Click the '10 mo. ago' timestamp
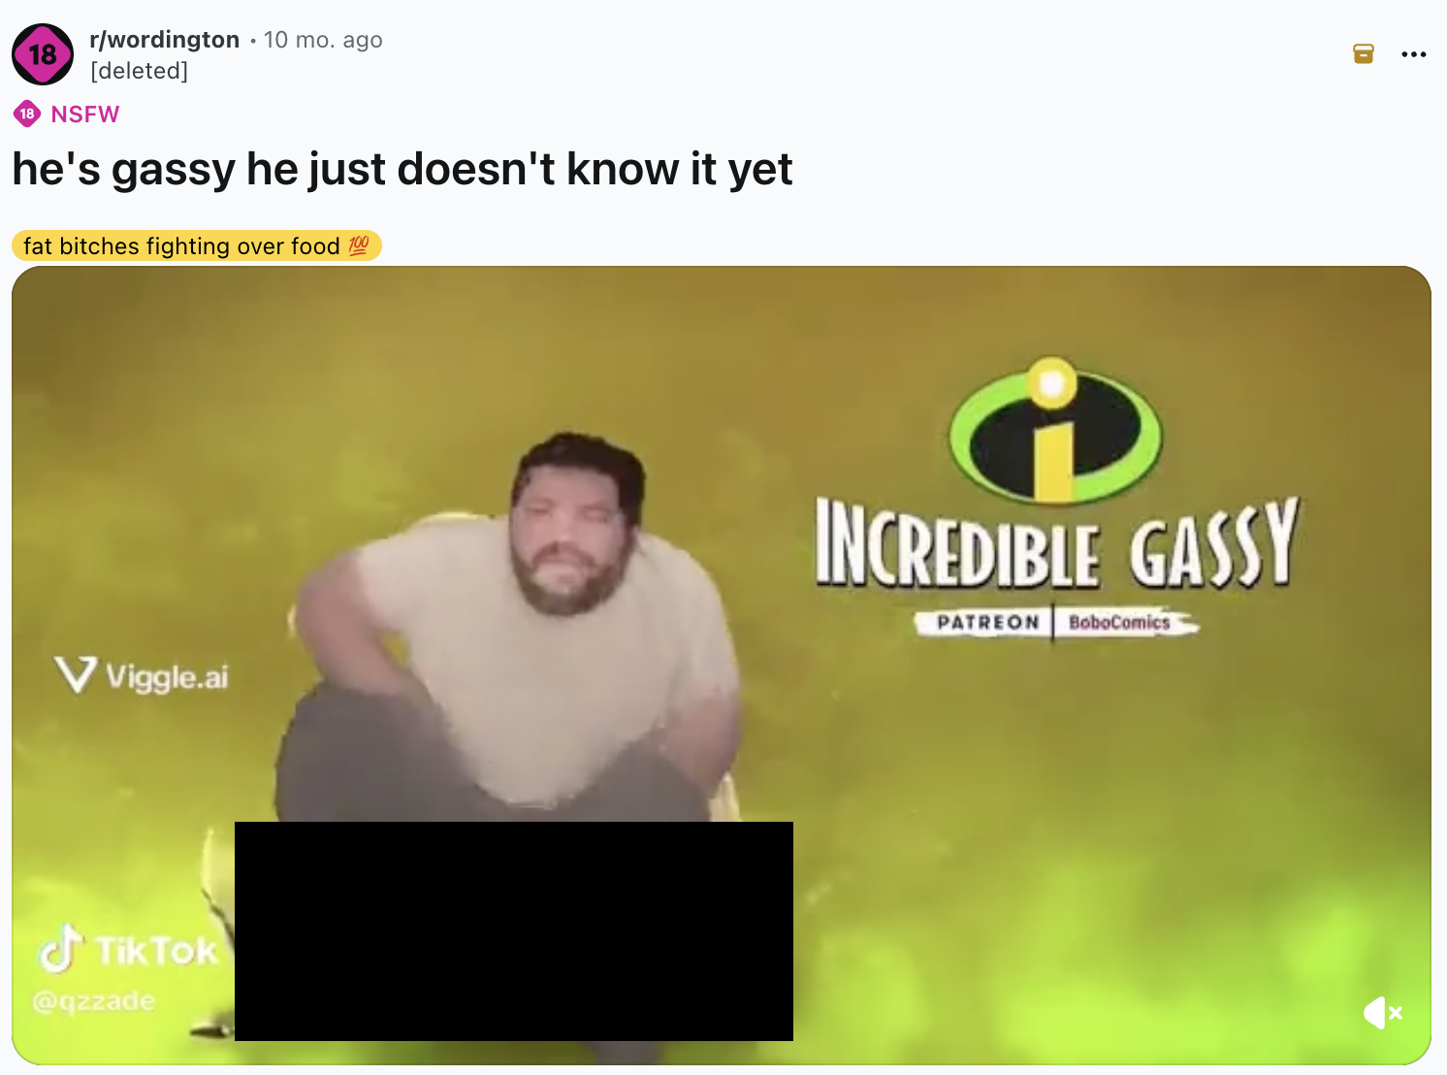1447x1075 pixels. click(323, 40)
